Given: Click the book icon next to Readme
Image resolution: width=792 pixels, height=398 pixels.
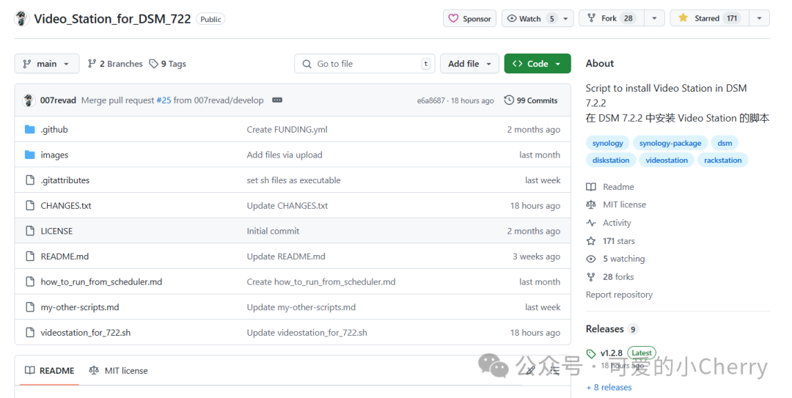Looking at the screenshot, I should 591,187.
